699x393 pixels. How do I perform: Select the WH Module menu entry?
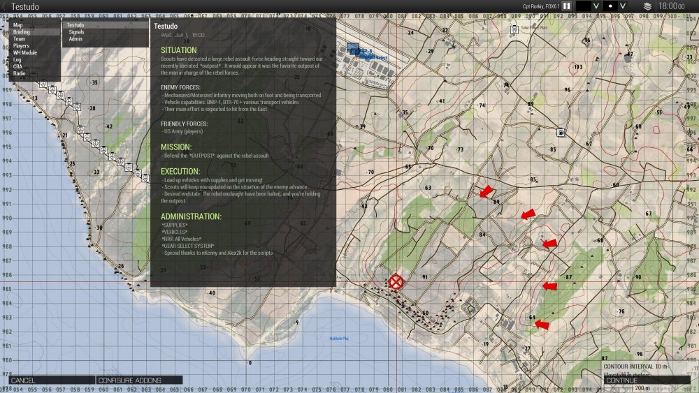coord(25,53)
